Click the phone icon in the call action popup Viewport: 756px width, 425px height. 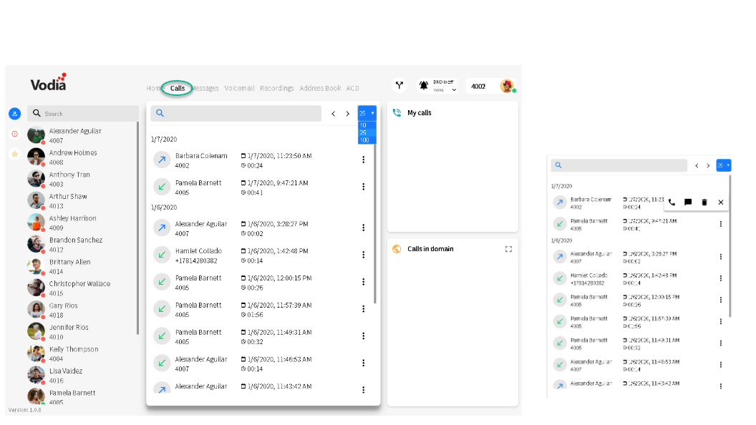[x=672, y=202]
